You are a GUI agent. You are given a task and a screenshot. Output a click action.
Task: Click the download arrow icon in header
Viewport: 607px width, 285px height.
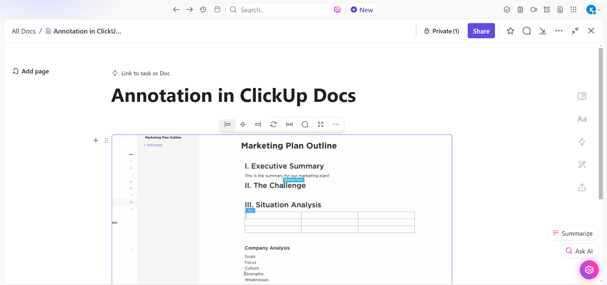(x=543, y=31)
